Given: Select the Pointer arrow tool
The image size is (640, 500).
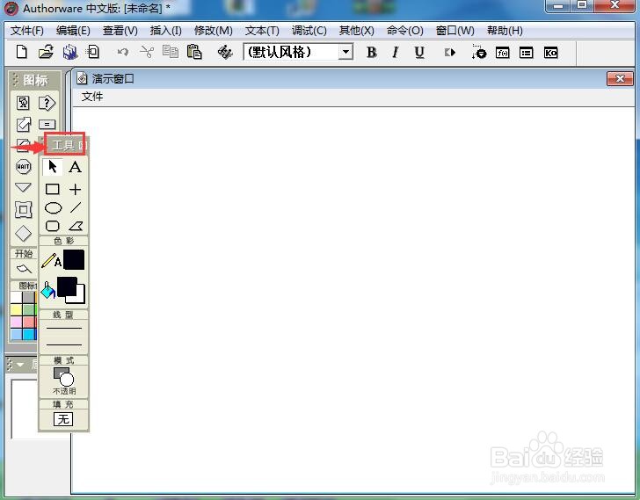Looking at the screenshot, I should click(x=52, y=167).
